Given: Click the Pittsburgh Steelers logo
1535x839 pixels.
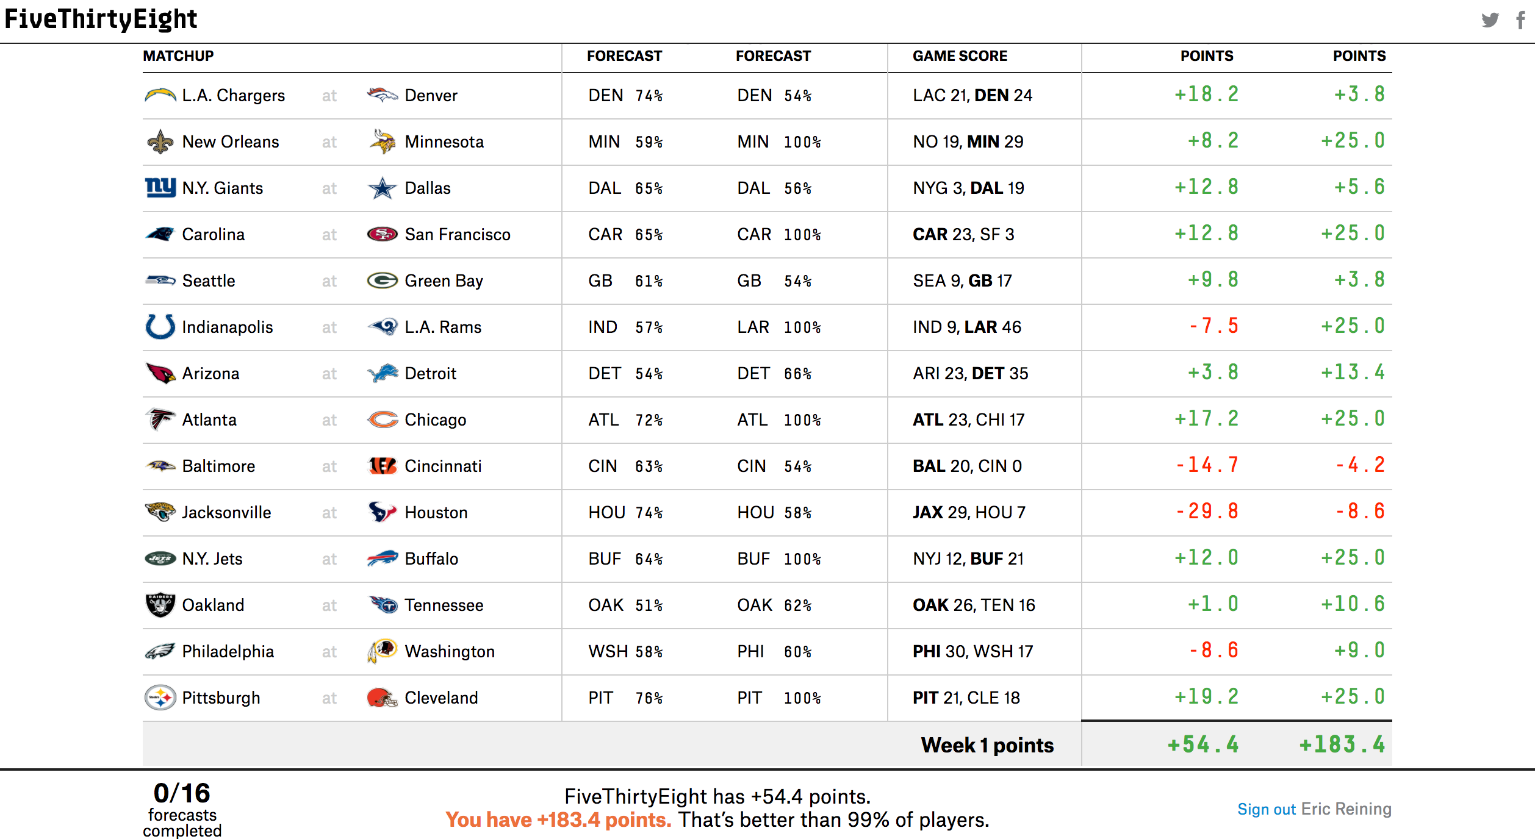Looking at the screenshot, I should point(160,698).
